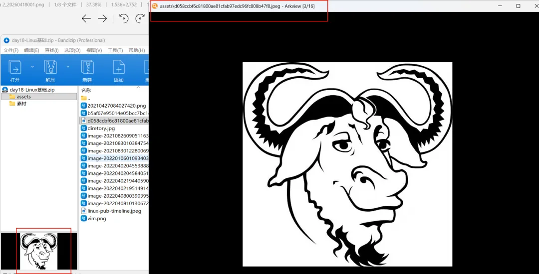Click file icon next to linux-pub-timeline.jpeg

pos(83,211)
